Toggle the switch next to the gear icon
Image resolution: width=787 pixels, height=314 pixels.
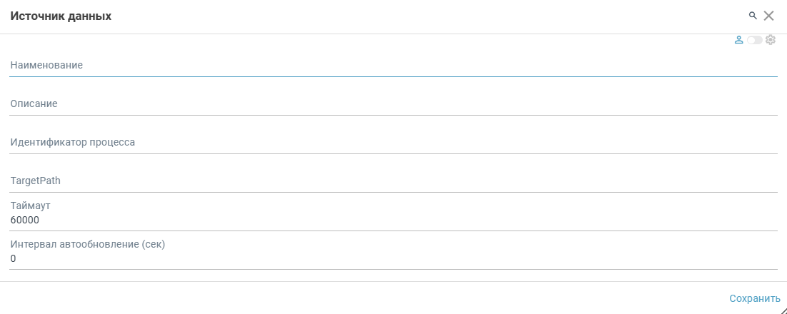pos(754,40)
